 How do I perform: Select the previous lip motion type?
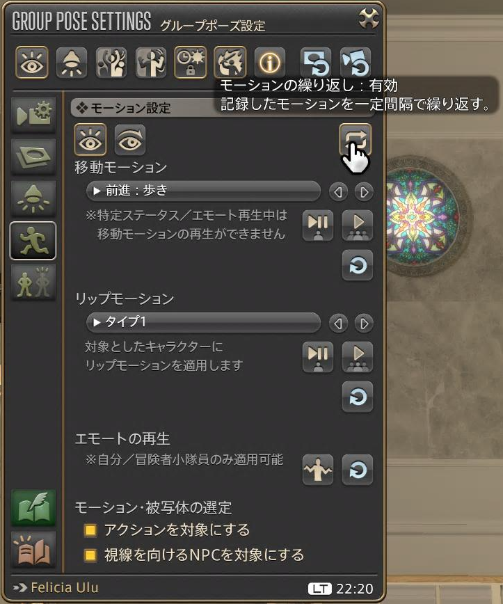pos(339,323)
